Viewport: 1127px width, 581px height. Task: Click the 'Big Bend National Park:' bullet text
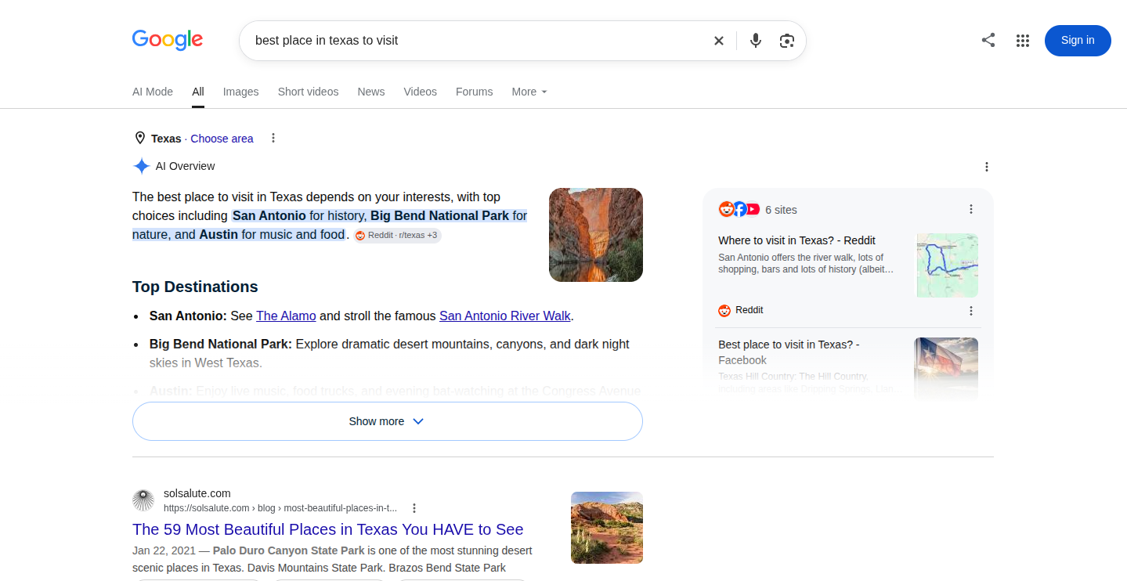pos(221,344)
